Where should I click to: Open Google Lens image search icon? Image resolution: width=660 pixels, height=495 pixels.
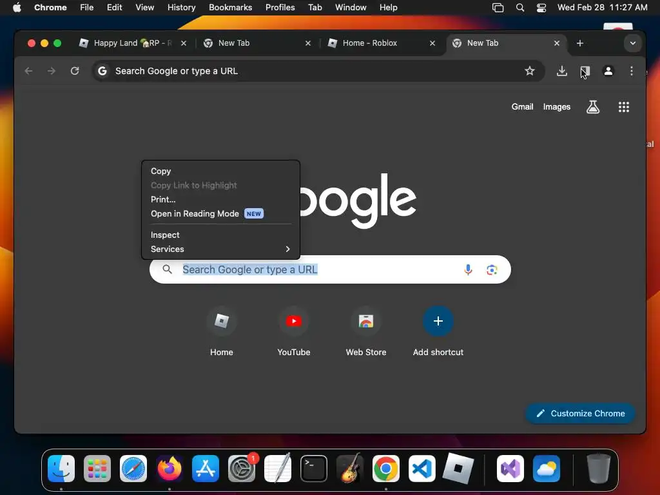492,269
